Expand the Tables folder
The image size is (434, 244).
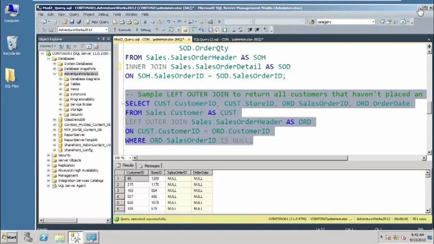coord(61,84)
